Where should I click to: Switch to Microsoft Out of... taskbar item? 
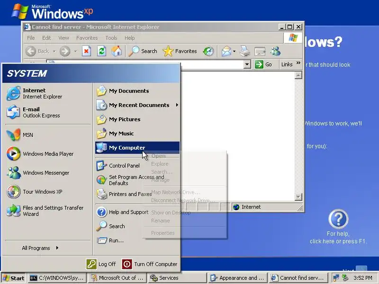(x=117, y=278)
